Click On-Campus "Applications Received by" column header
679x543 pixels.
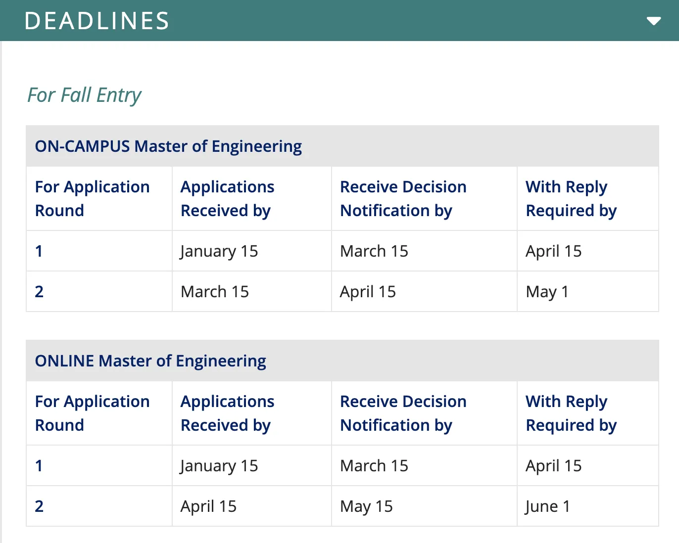click(227, 199)
